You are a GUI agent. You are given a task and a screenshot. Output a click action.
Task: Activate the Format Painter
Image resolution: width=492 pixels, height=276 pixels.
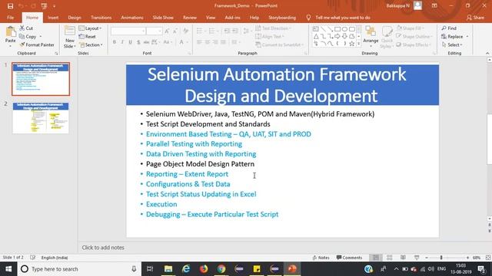pos(37,44)
